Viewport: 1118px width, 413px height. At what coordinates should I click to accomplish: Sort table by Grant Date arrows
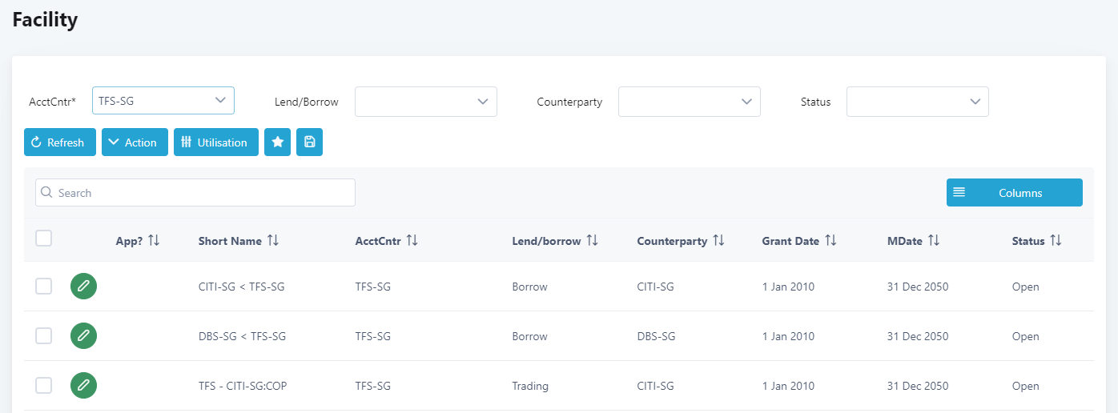click(830, 241)
